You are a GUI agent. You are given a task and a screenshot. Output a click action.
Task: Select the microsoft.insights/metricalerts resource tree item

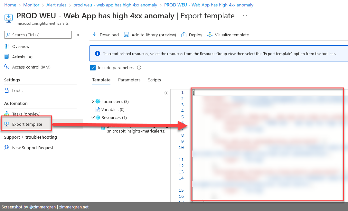click(136, 131)
